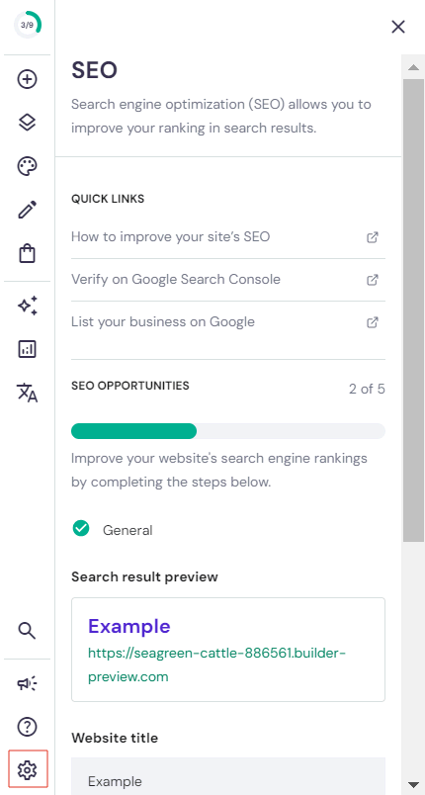
Task: Open the AI tools sparkle icon
Action: click(x=28, y=306)
